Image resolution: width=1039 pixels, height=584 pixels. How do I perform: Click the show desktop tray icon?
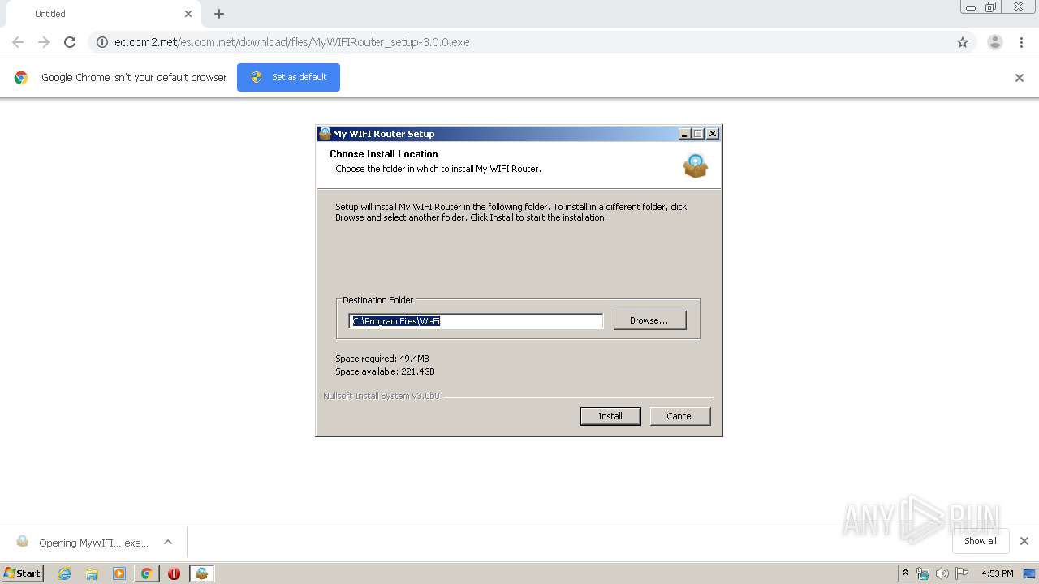(x=1029, y=573)
